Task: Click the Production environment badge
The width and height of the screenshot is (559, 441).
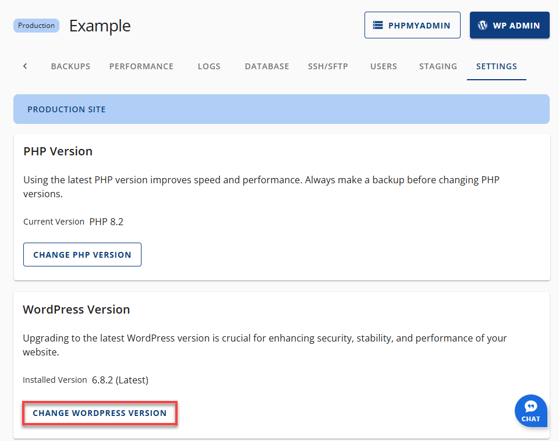Action: (x=36, y=25)
